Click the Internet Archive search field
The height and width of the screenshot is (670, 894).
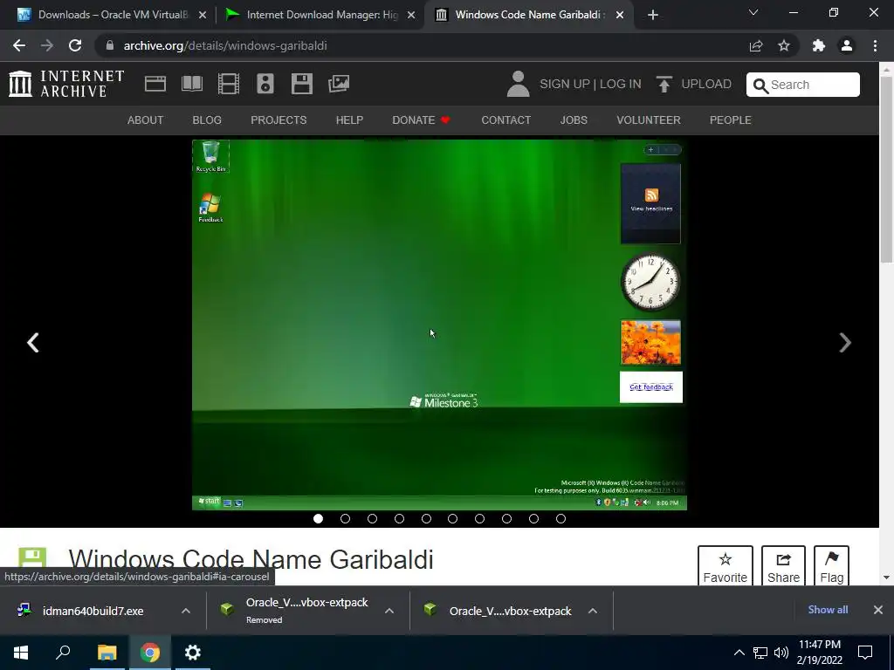point(803,85)
